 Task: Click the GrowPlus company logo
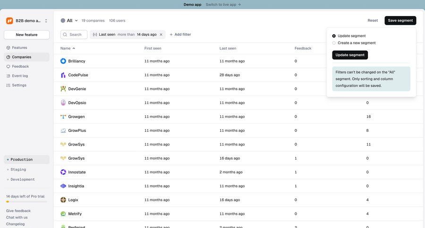click(63, 130)
